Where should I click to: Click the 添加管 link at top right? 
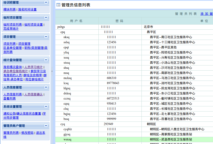(207, 14)
